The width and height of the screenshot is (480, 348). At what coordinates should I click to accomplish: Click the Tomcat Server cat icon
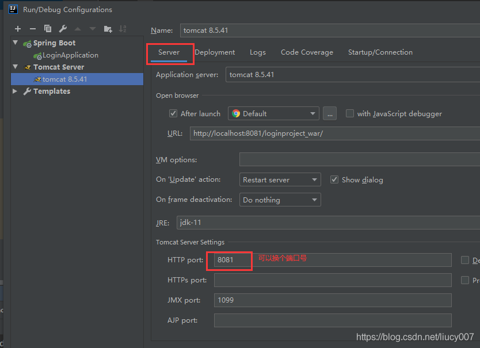click(x=28, y=67)
